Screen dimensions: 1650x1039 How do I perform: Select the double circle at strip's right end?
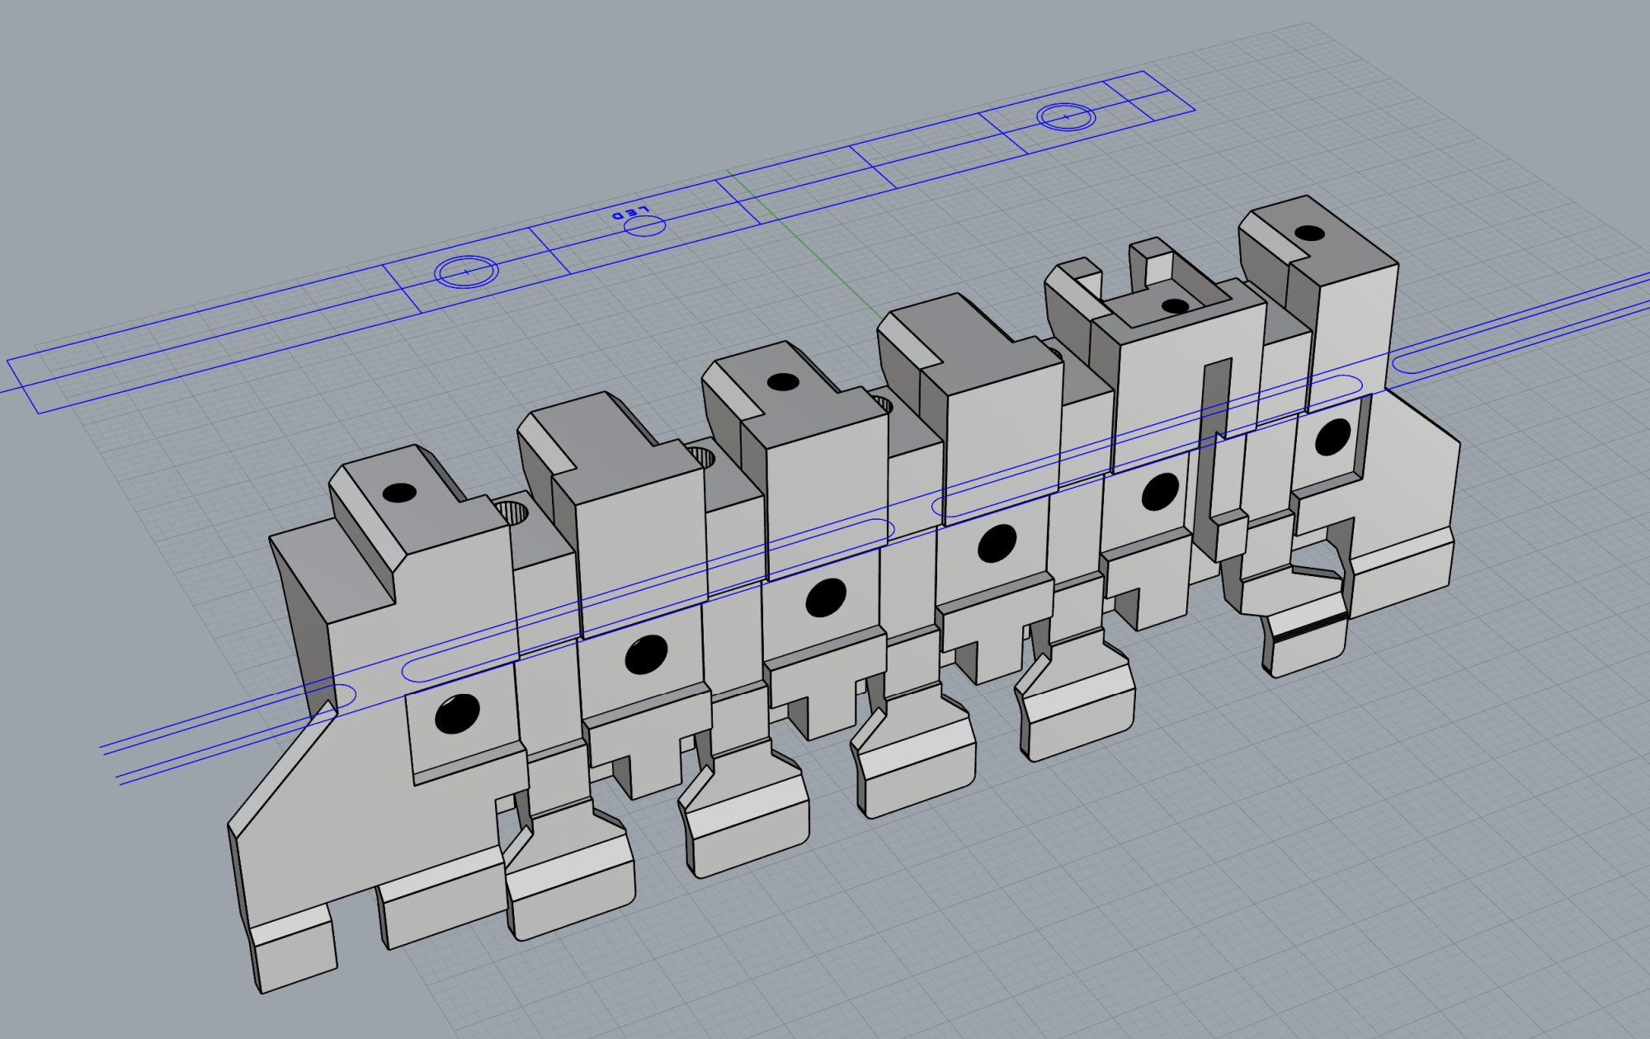tap(1066, 116)
